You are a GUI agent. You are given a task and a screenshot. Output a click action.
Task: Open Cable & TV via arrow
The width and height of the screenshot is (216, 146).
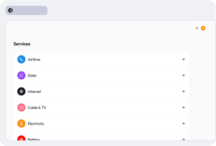coord(183,108)
